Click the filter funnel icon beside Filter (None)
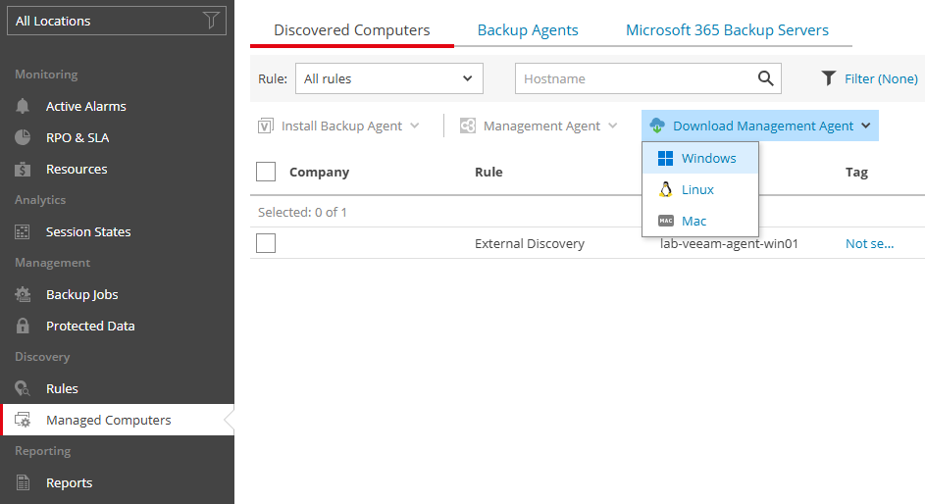This screenshot has height=504, width=925. (829, 78)
